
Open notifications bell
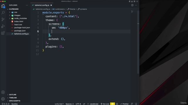click(136, 104)
